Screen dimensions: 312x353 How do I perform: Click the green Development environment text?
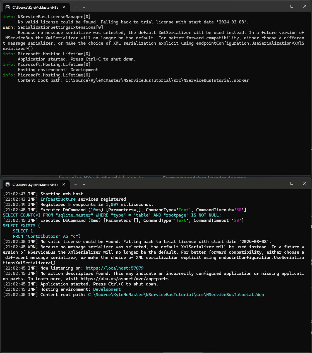tap(107, 289)
